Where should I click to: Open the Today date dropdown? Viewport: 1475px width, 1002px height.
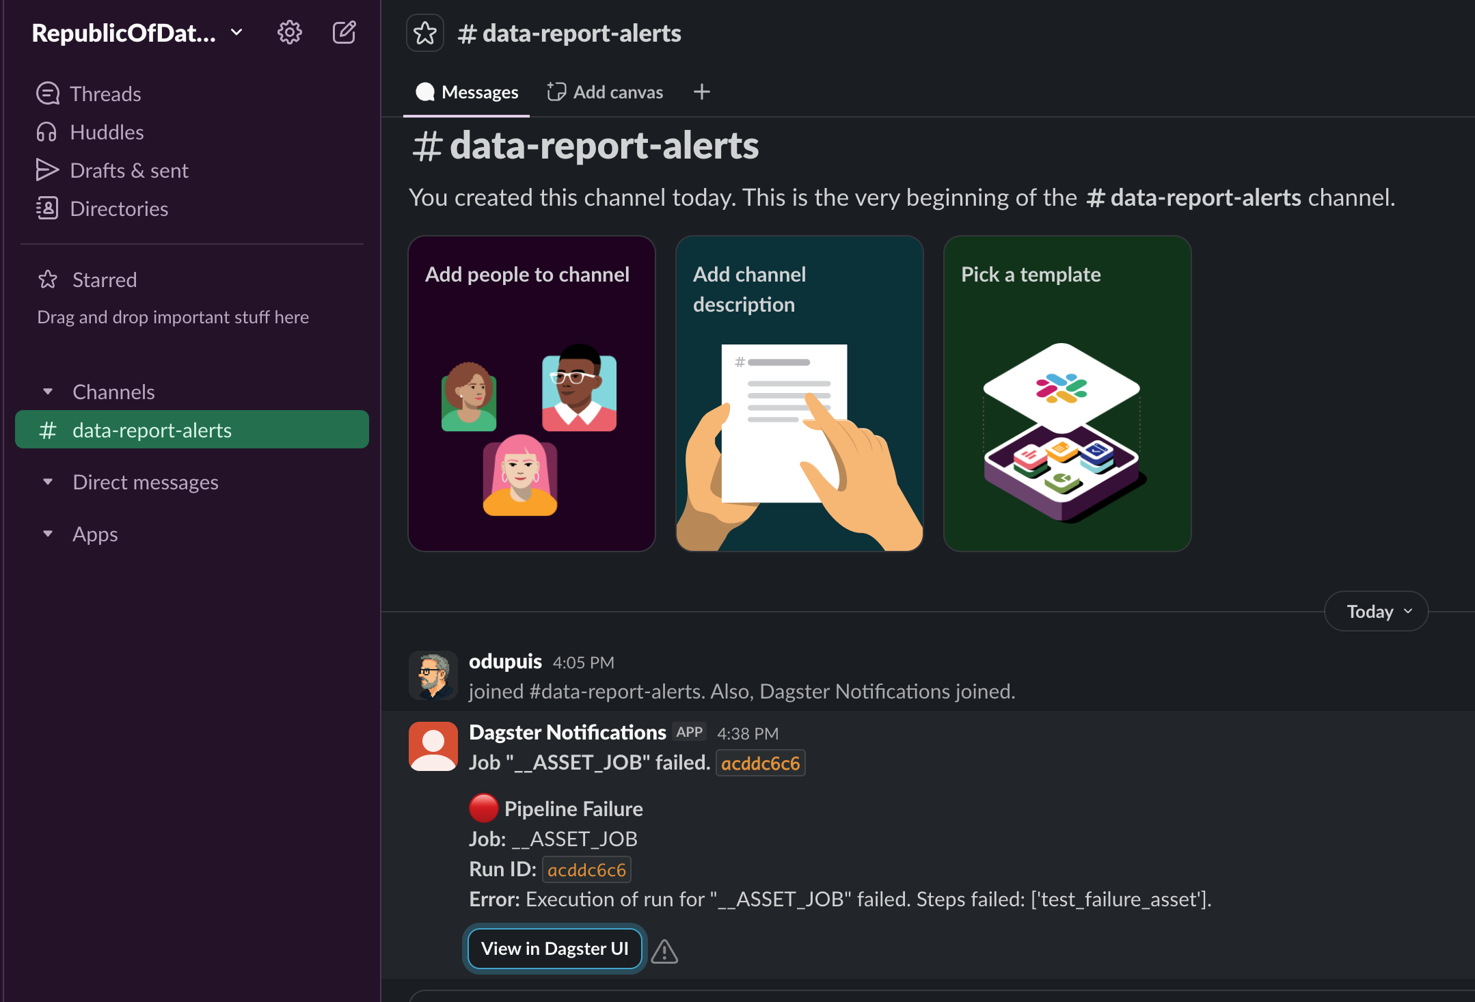pyautogui.click(x=1376, y=611)
